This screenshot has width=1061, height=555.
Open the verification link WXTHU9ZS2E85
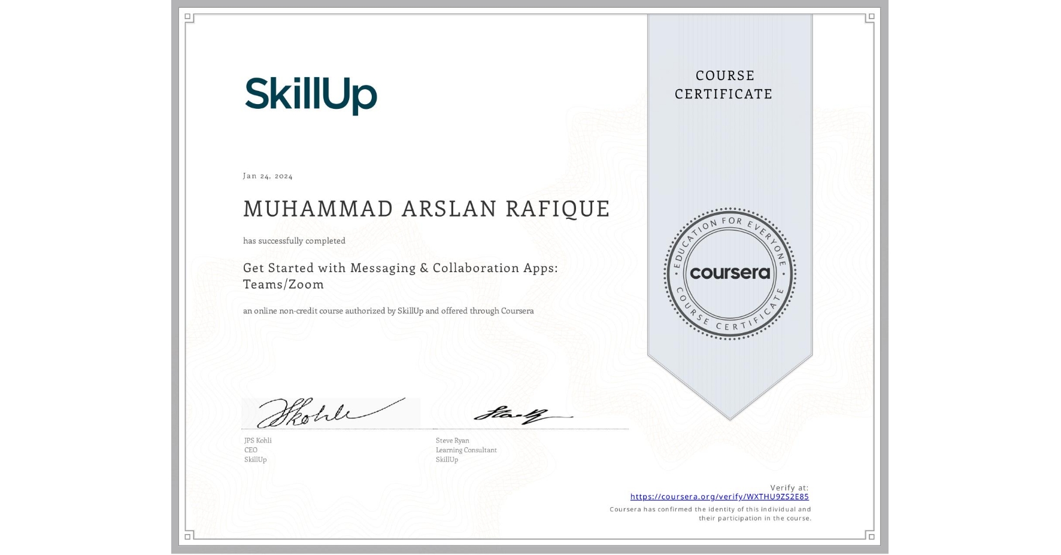[x=719, y=496]
